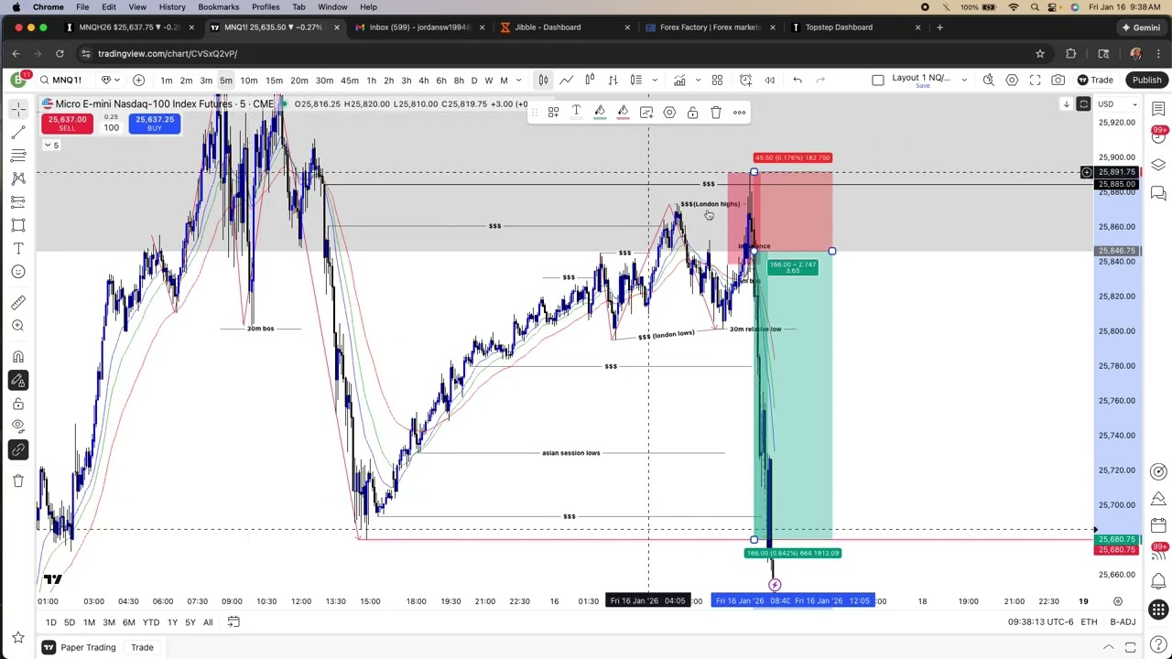Click the indicators button in top toolbar
Image resolution: width=1172 pixels, height=659 pixels.
pos(679,81)
